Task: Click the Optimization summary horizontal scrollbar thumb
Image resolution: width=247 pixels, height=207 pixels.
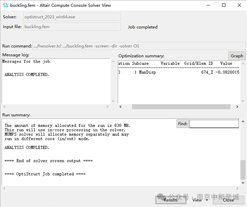Action: point(181,107)
